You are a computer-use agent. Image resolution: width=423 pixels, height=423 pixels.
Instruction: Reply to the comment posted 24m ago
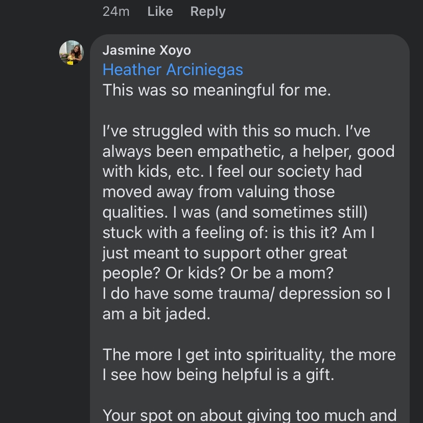[207, 11]
